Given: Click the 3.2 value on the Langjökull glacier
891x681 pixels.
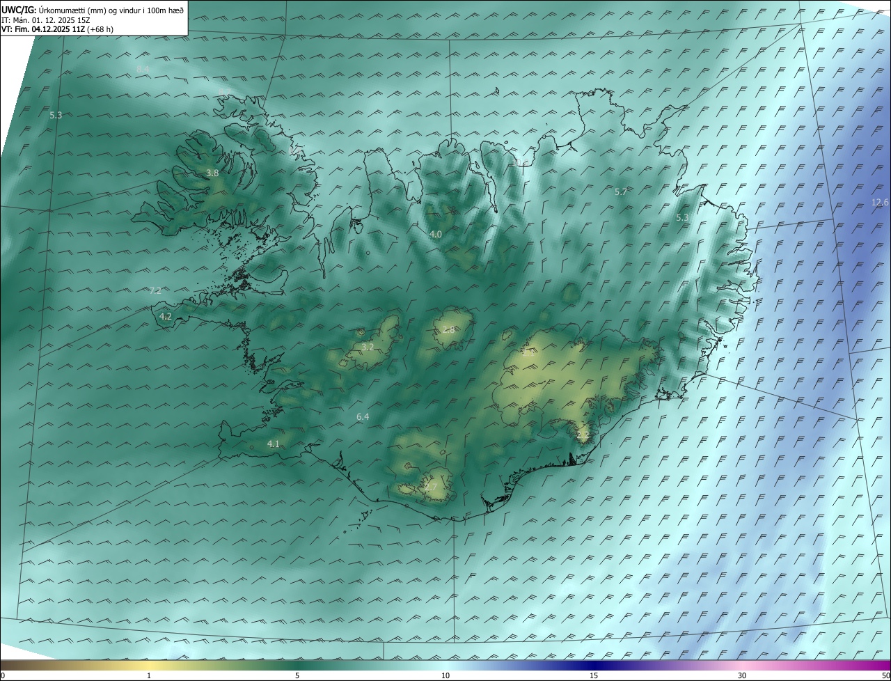Looking at the screenshot, I should click(x=368, y=347).
